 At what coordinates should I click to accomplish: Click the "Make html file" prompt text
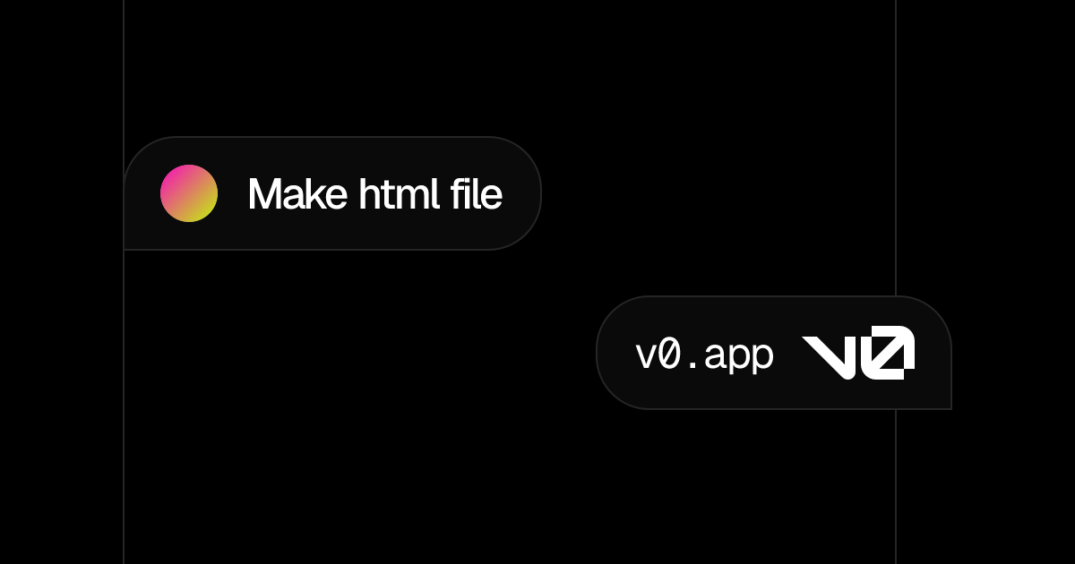(x=374, y=193)
